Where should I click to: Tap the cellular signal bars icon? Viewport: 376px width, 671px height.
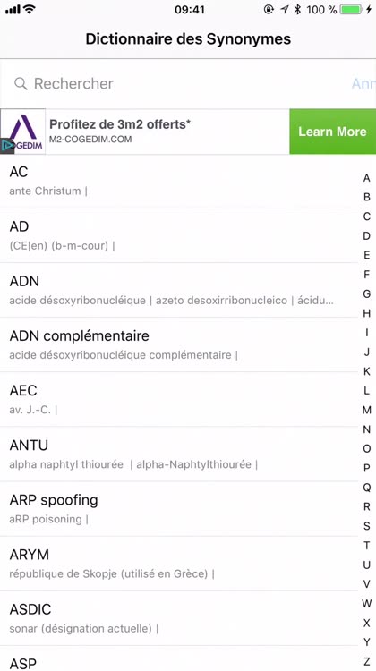click(x=13, y=10)
